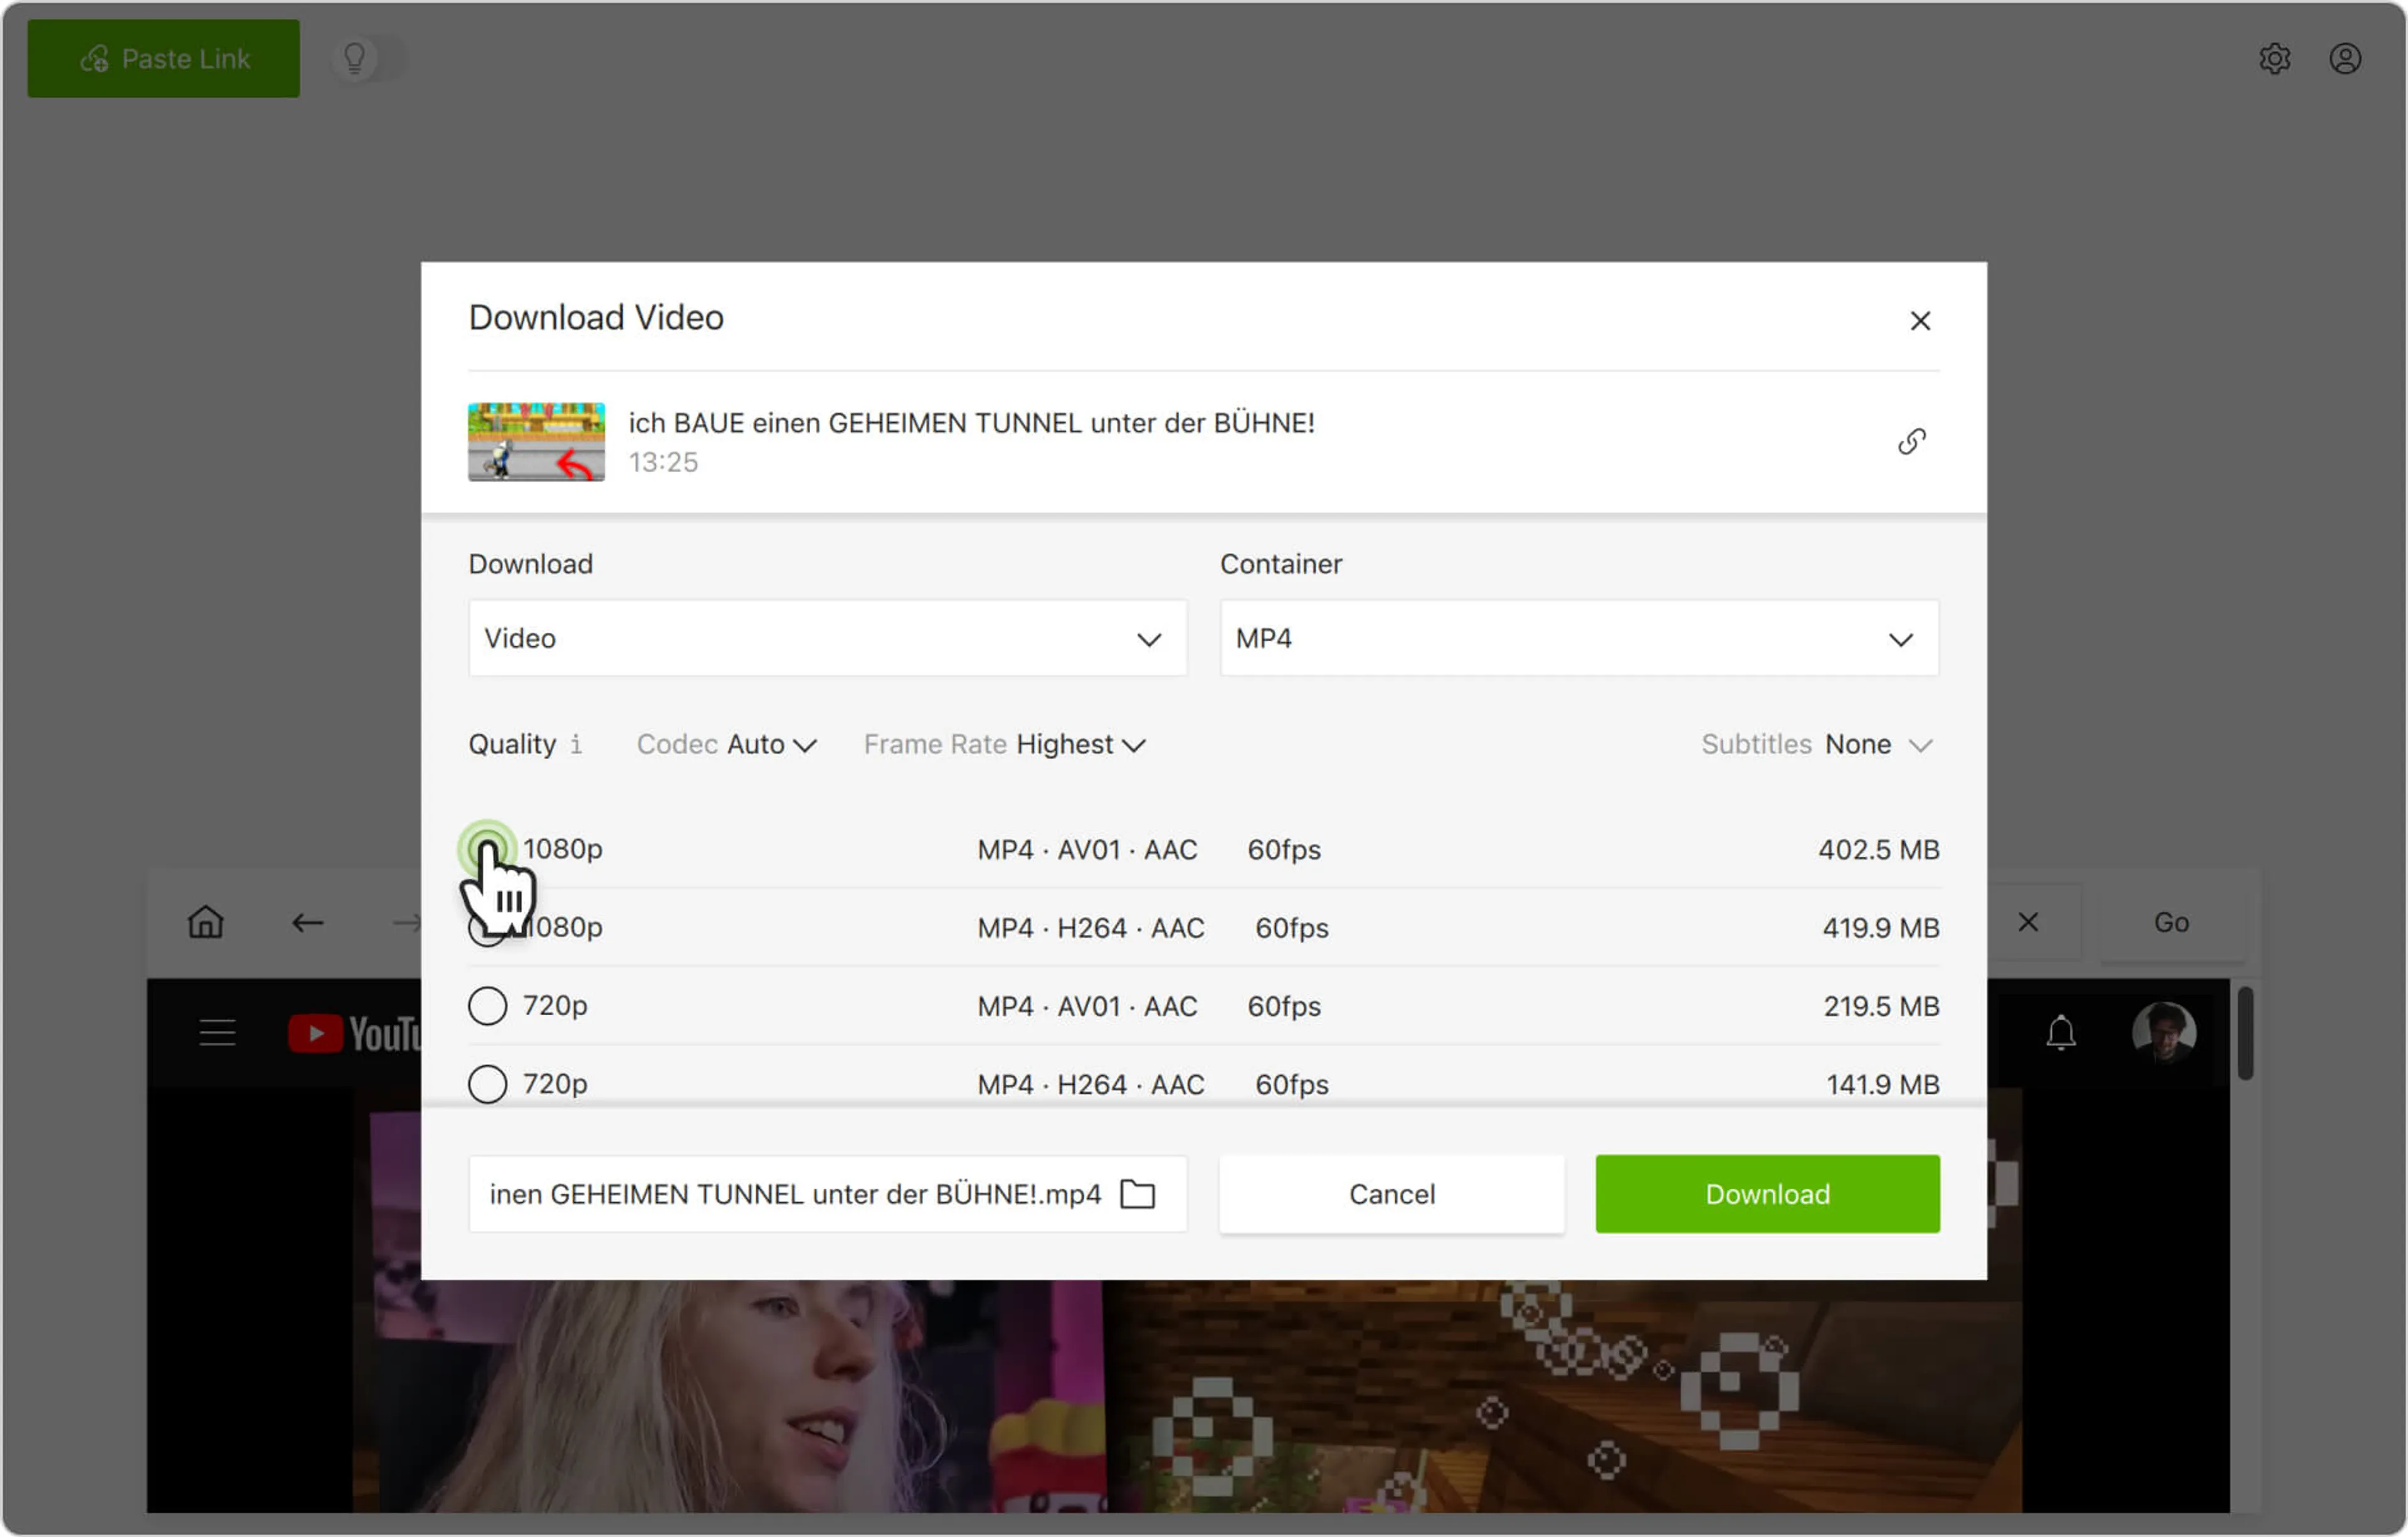2408x1537 pixels.
Task: Copy the video link via chain icon
Action: pos(1913,441)
